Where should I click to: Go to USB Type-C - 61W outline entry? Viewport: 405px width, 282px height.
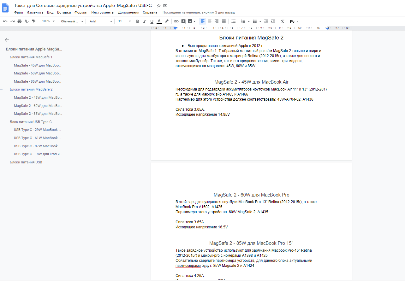point(37,138)
